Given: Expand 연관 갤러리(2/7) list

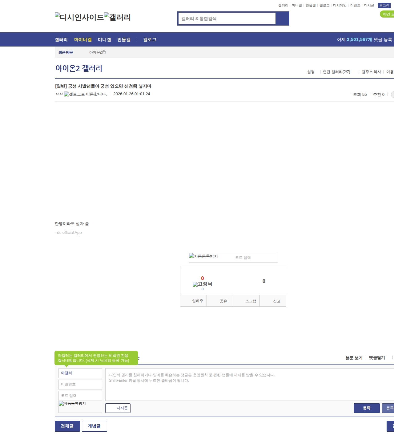Looking at the screenshot, I should click(x=336, y=72).
